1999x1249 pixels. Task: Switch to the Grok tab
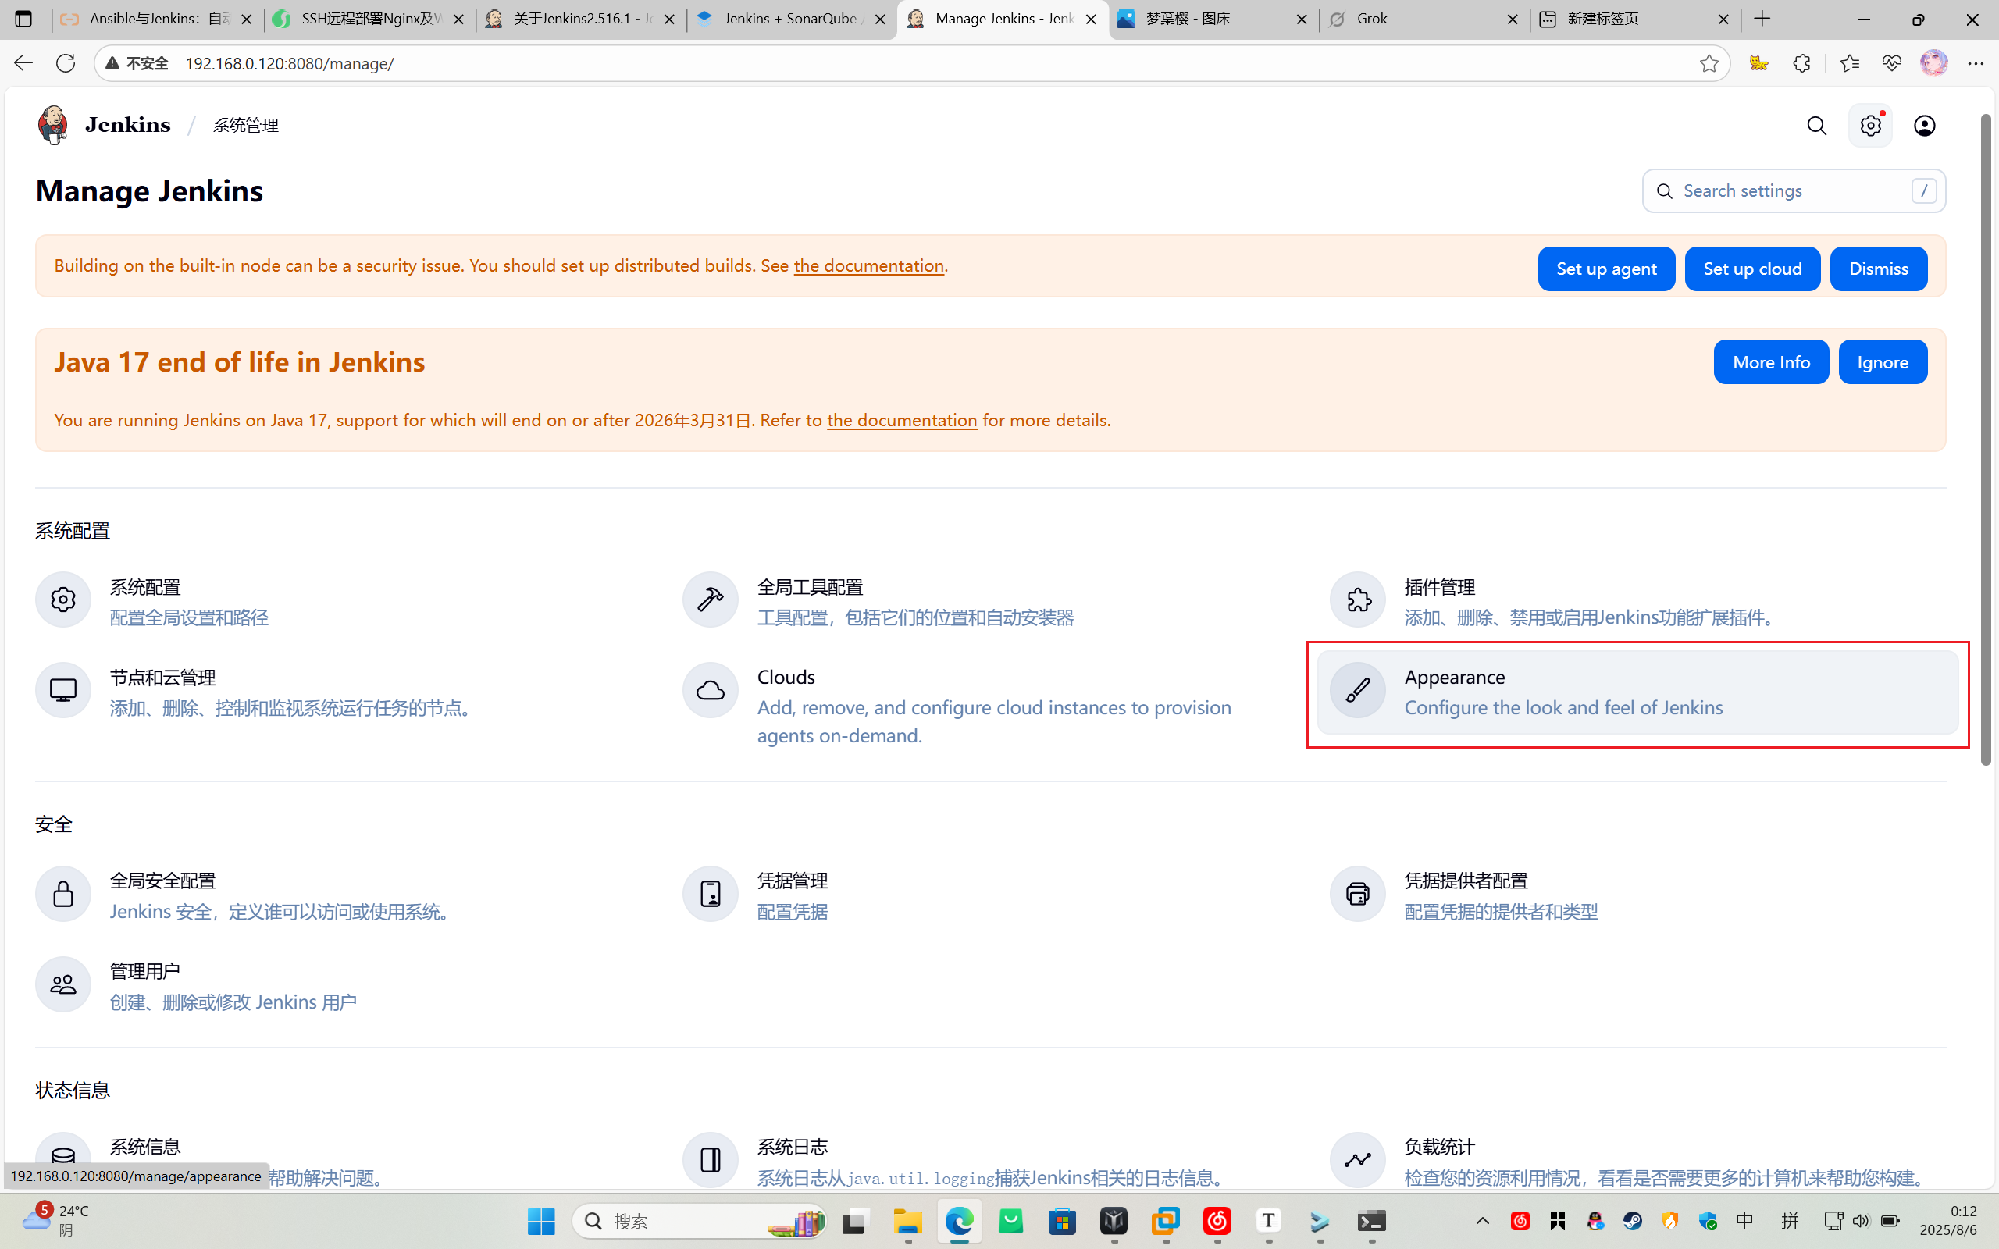click(x=1424, y=19)
